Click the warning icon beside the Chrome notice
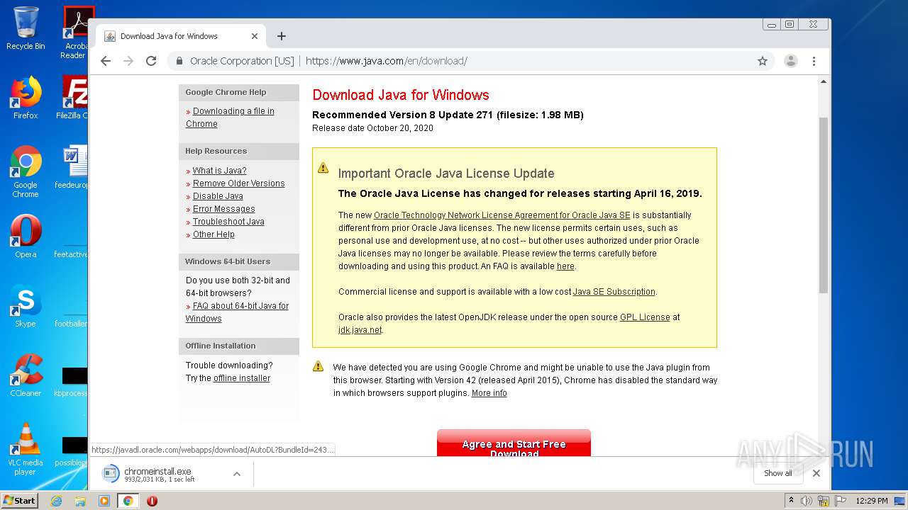 (x=319, y=367)
